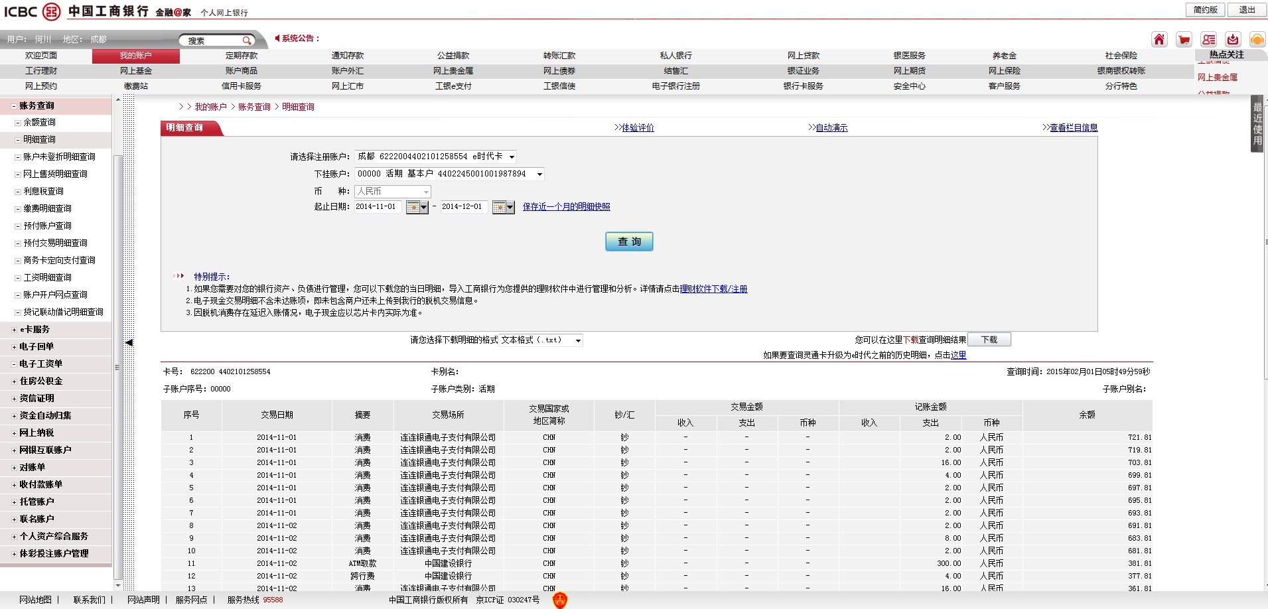The image size is (1268, 609).
Task: Click the 保存近一个月的明细快照 link
Action: 566,207
